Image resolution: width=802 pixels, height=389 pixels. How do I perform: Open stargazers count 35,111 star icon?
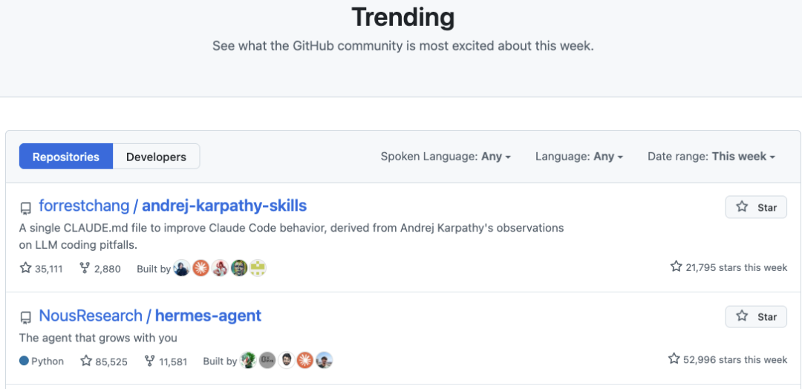(x=25, y=268)
